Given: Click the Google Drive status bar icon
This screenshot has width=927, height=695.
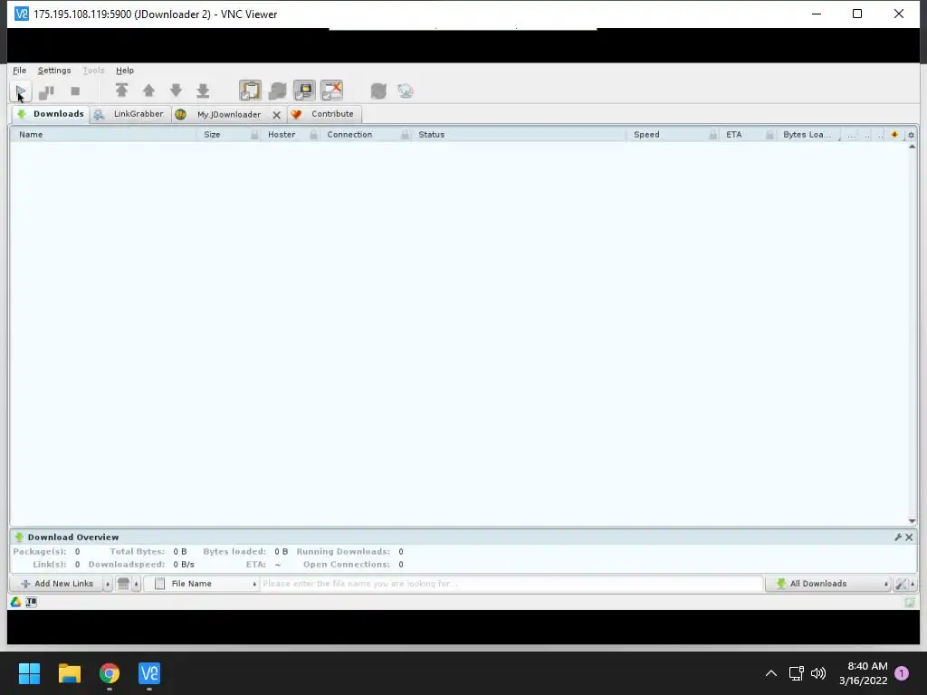Looking at the screenshot, I should pos(16,602).
